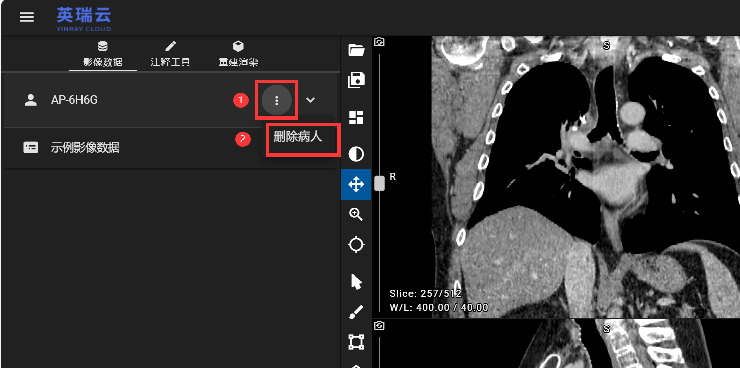This screenshot has width=740, height=368.
Task: Open the 示例影像数据 item
Action: point(170,148)
